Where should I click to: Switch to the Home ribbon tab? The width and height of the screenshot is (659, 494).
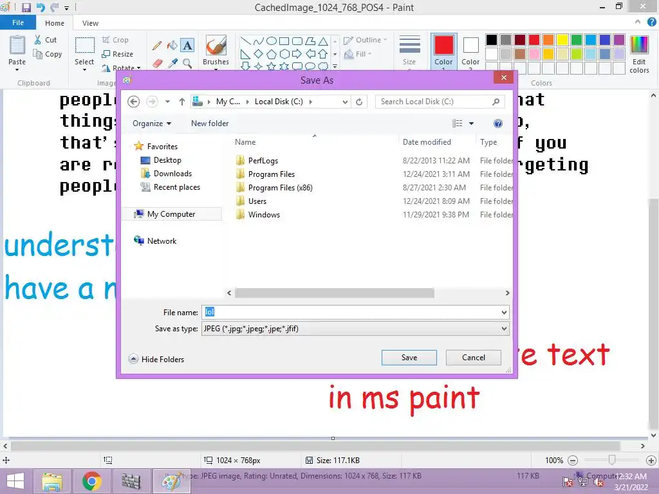[55, 23]
